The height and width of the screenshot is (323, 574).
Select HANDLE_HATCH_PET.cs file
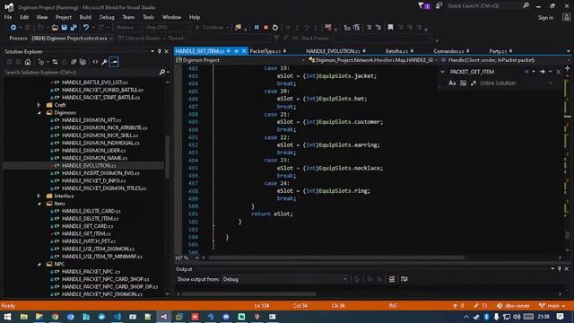[x=89, y=241]
